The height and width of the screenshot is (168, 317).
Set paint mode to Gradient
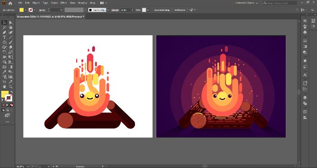7,105
